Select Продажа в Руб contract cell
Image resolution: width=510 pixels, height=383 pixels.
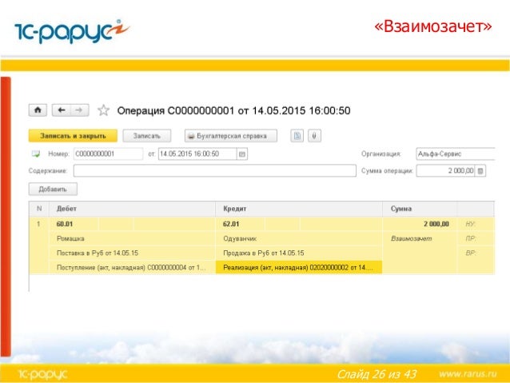(x=299, y=253)
